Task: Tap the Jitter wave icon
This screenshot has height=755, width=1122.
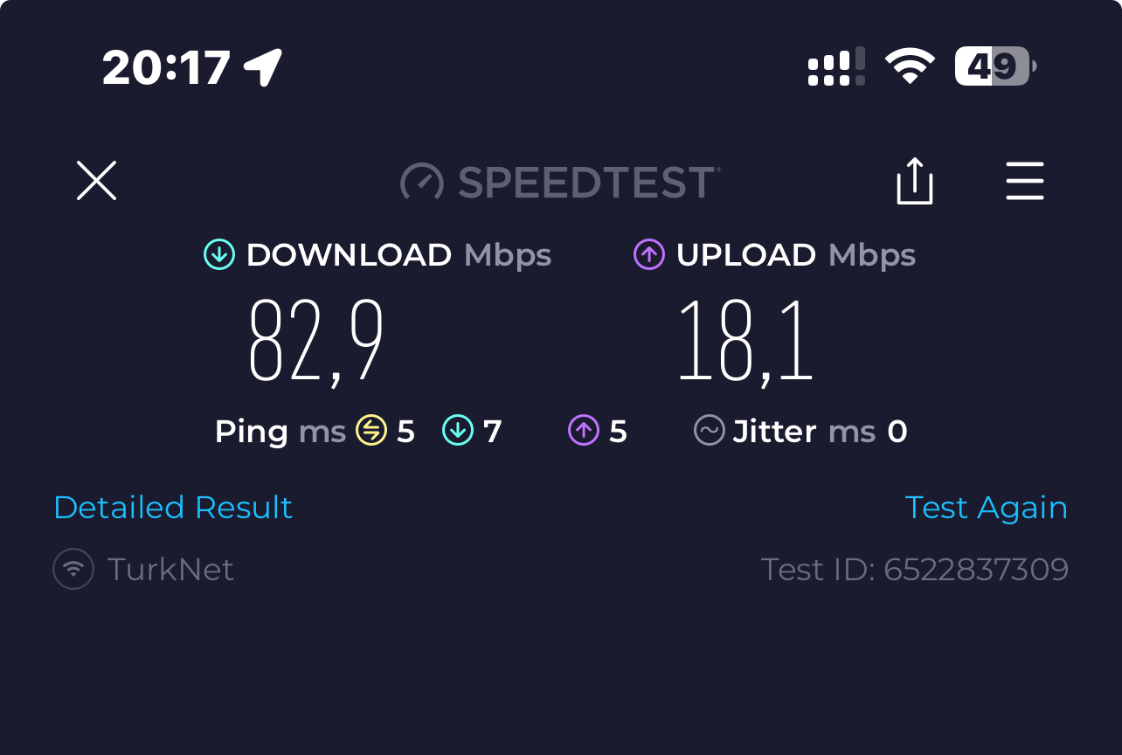Action: (x=710, y=430)
